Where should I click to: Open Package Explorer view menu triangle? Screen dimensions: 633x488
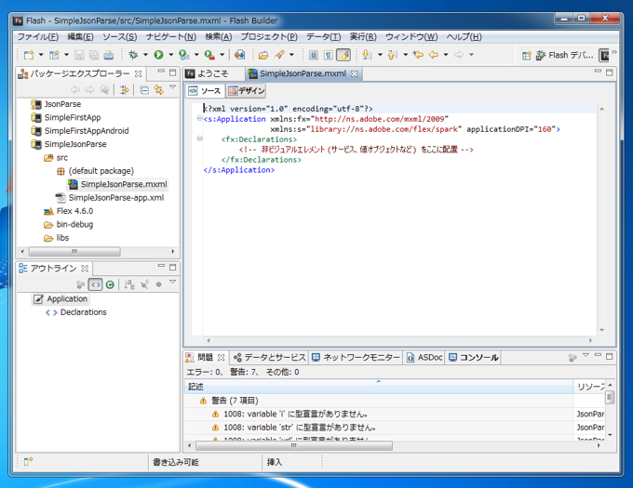173,86
